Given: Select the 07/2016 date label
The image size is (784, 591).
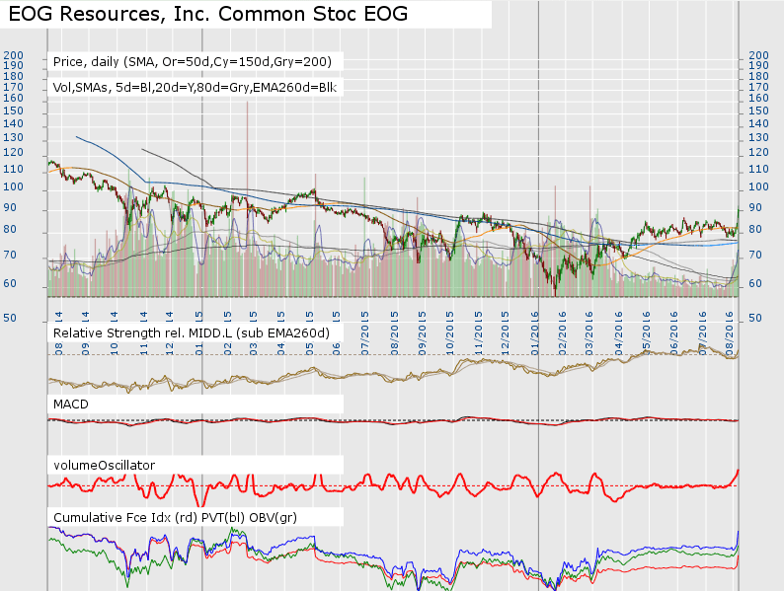Looking at the screenshot, I should pos(702,333).
